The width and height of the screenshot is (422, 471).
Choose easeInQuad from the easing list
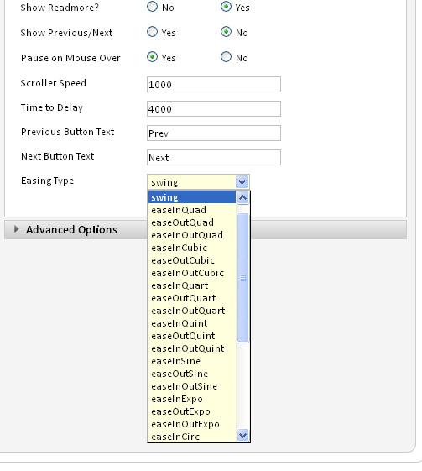pos(192,210)
